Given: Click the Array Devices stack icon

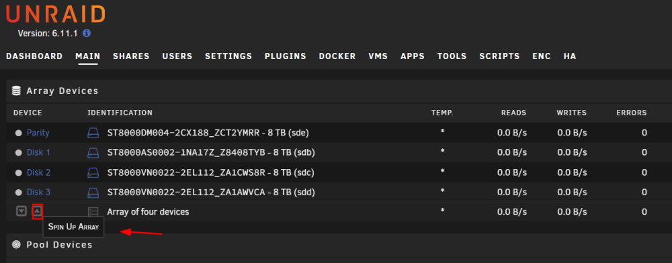Looking at the screenshot, I should (16, 91).
